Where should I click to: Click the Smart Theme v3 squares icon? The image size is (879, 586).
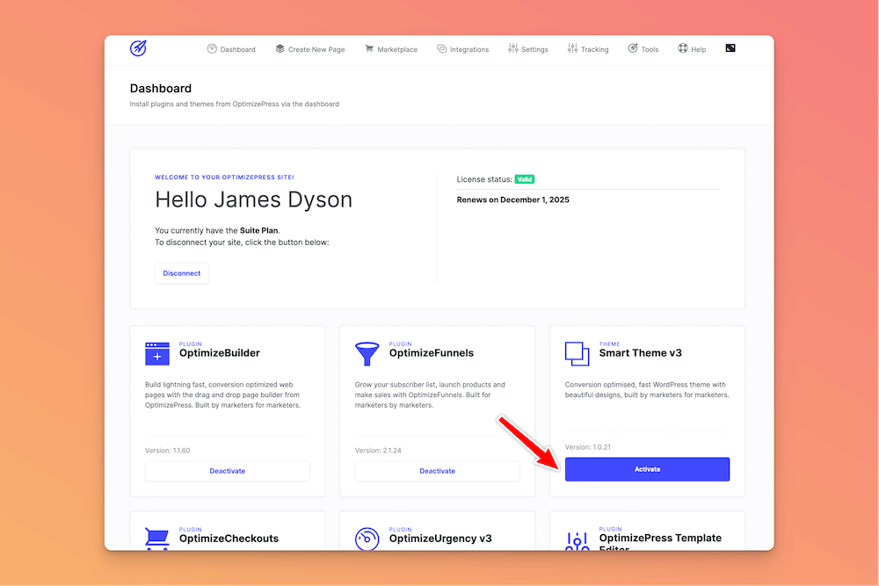coord(577,354)
